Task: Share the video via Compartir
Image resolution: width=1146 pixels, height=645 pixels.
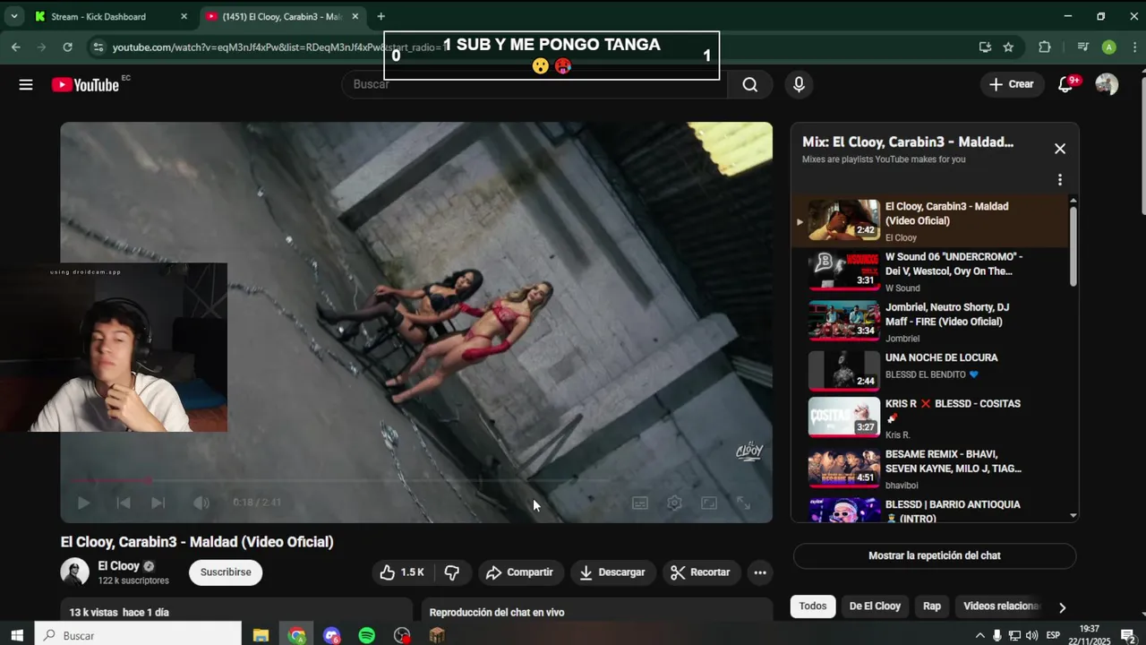Action: [x=519, y=572]
